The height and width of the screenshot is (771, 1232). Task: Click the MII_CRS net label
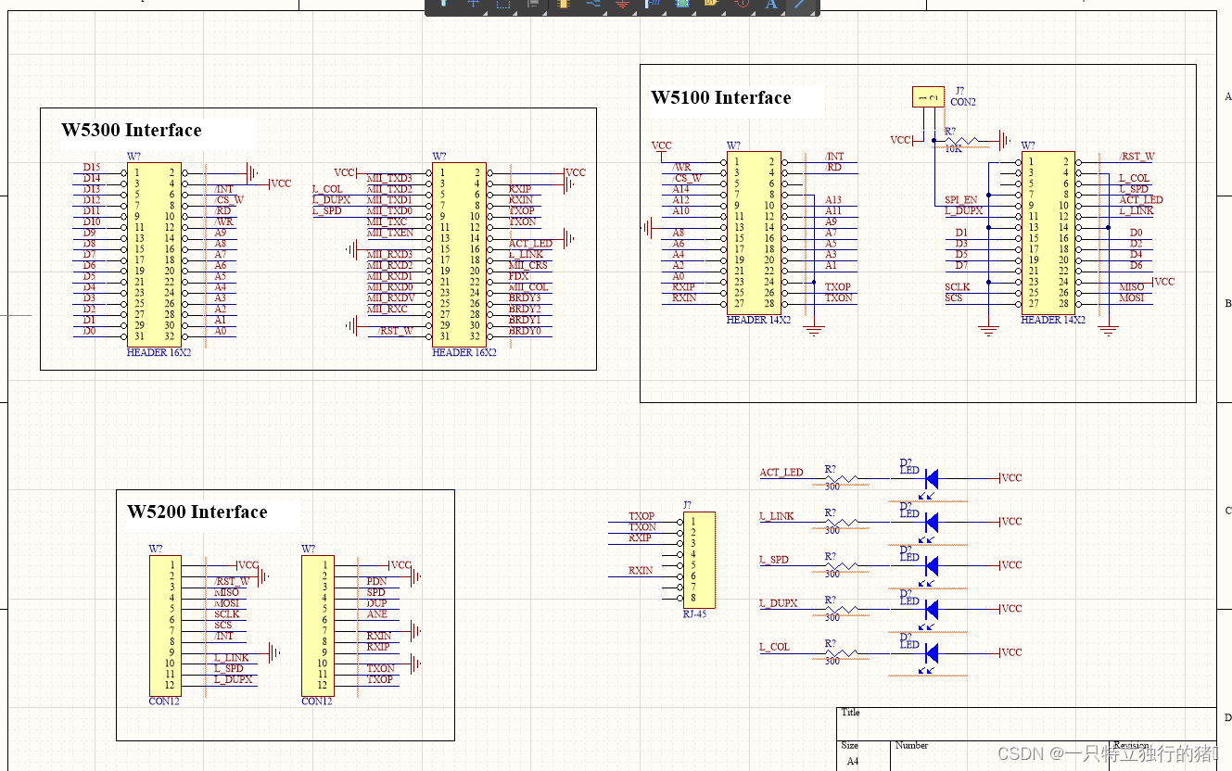pyautogui.click(x=527, y=265)
